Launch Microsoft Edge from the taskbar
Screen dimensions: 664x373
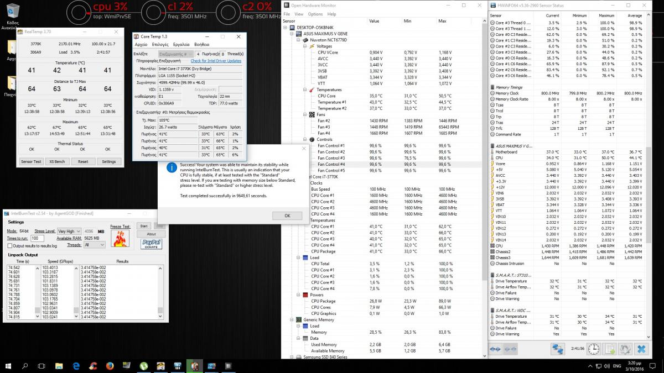[76, 366]
